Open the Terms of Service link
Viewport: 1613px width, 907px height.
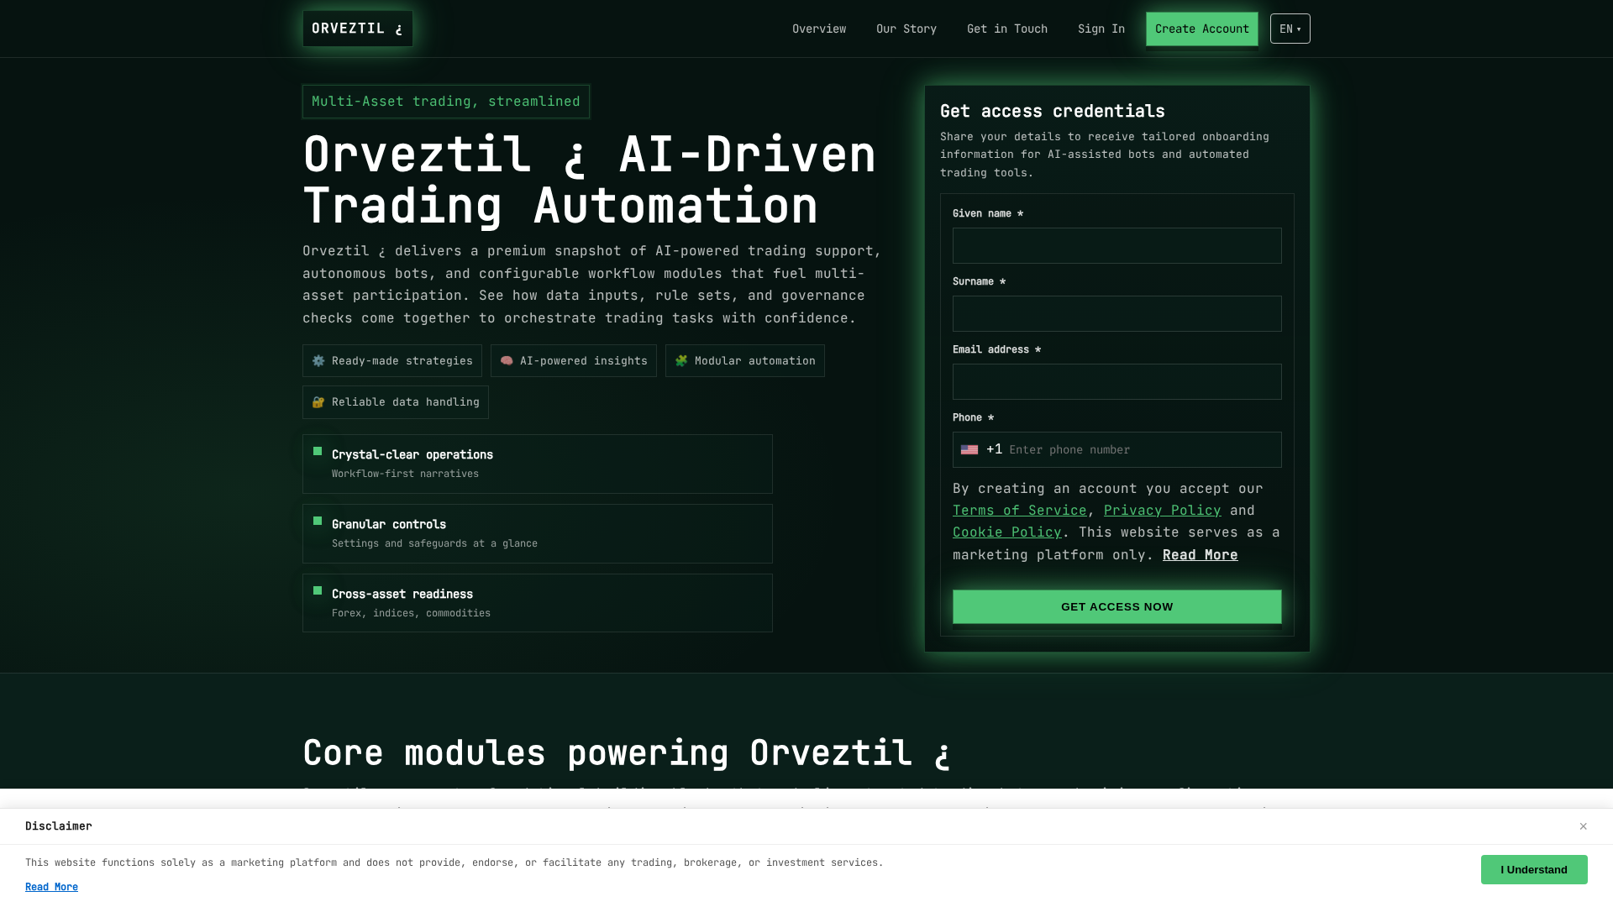pyautogui.click(x=1020, y=511)
